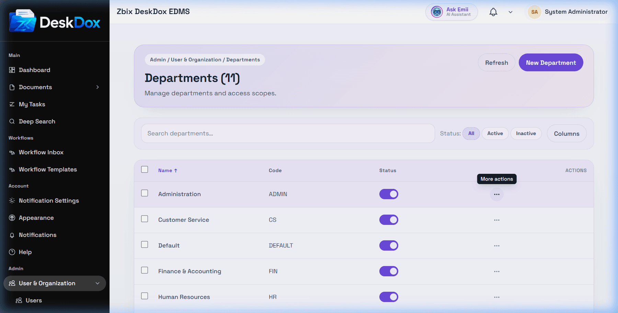
Task: Select the Inactive status filter
Action: tap(526, 133)
